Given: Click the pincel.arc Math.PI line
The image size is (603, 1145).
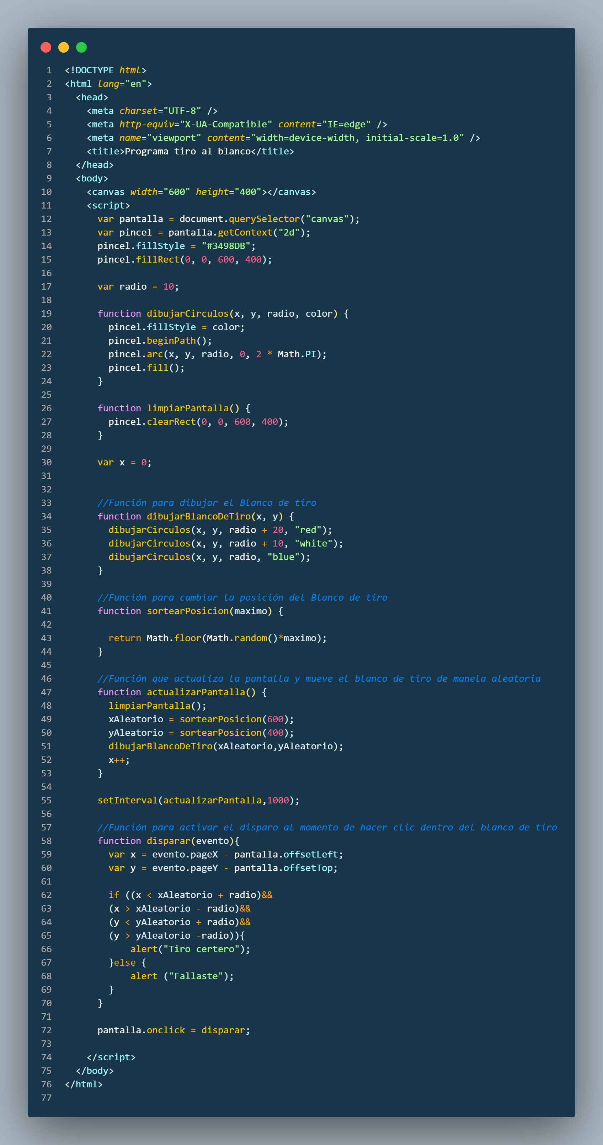Looking at the screenshot, I should point(218,354).
